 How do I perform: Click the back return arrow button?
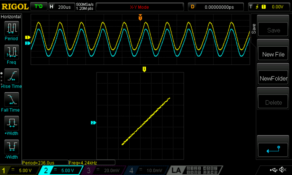pos(273,150)
